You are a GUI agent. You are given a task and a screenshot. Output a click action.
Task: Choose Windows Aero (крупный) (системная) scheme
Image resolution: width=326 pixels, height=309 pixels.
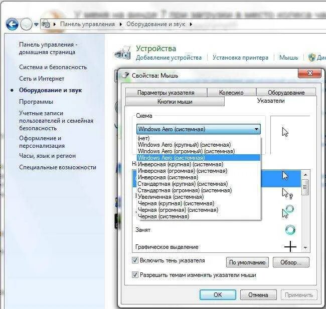199,145
